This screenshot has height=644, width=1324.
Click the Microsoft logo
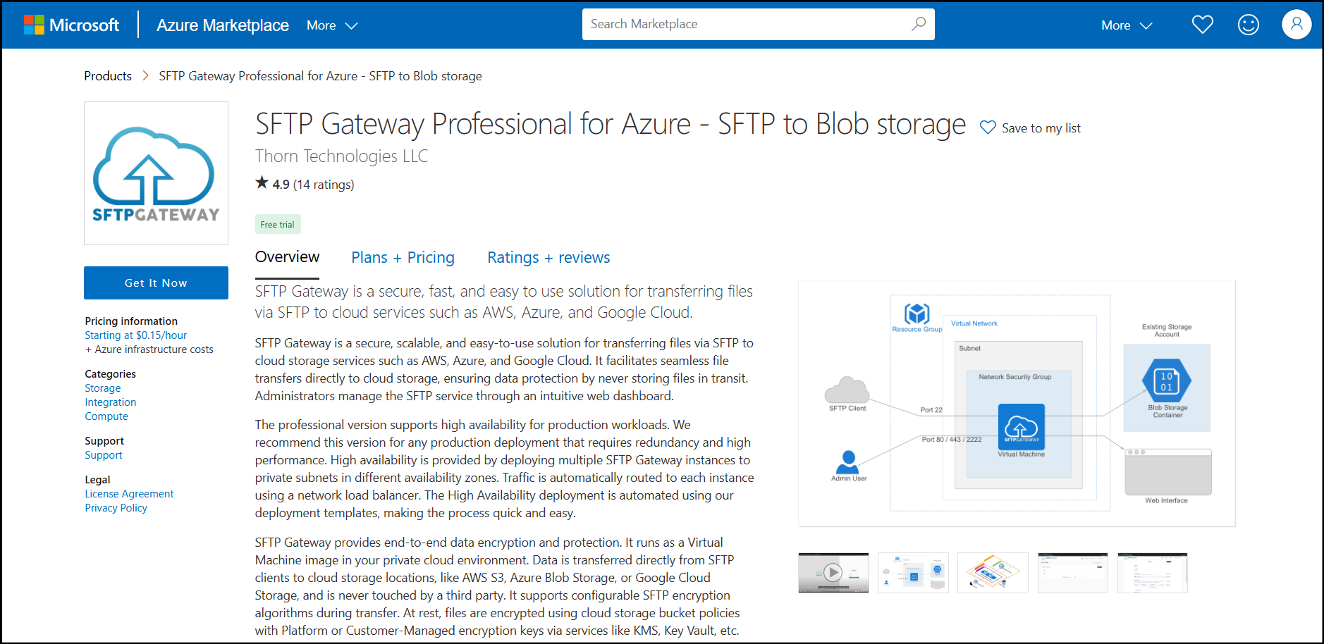pyautogui.click(x=71, y=25)
